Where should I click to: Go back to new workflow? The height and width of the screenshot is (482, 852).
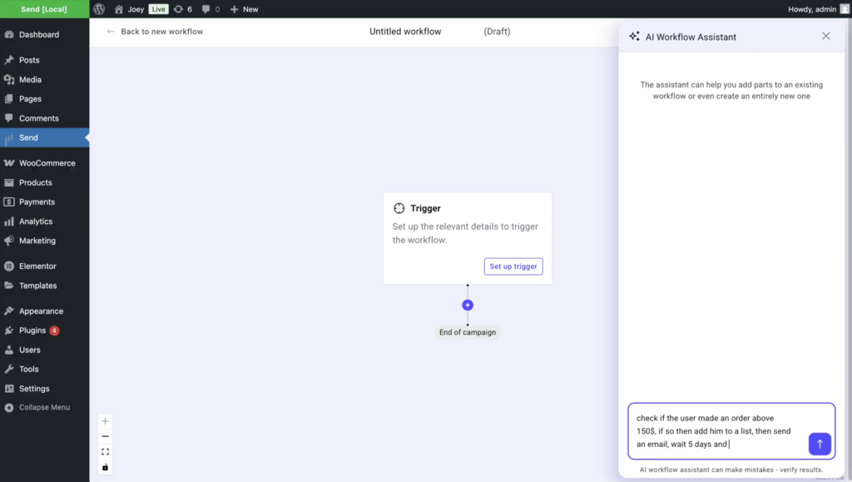[155, 32]
